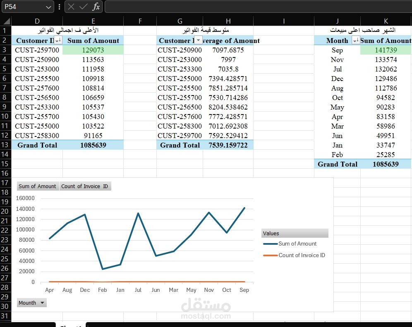Image resolution: width=412 pixels, height=327 pixels.
Task: Click the value 91165
Action: coord(93,136)
